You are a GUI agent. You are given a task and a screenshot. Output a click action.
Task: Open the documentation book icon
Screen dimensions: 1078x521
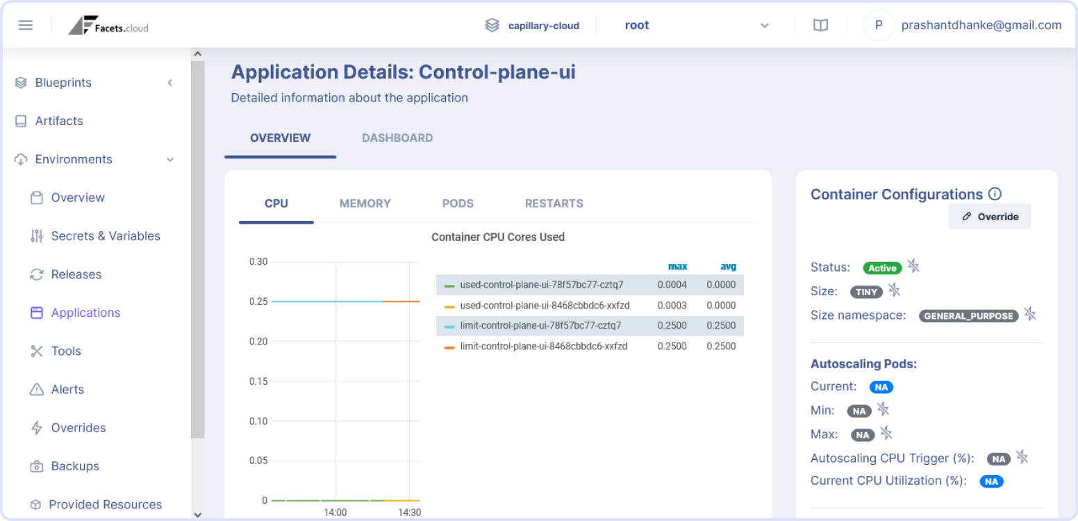point(820,26)
